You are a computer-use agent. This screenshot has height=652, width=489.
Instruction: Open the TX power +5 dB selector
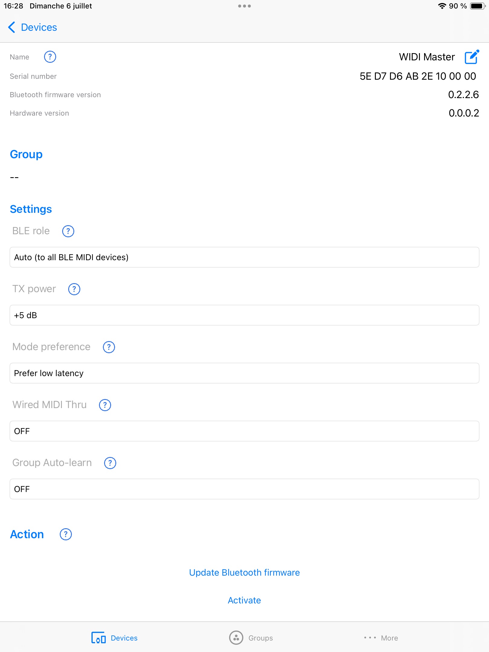pyautogui.click(x=245, y=315)
